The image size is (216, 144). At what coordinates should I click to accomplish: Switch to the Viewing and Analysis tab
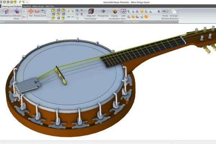click(x=12, y=6)
